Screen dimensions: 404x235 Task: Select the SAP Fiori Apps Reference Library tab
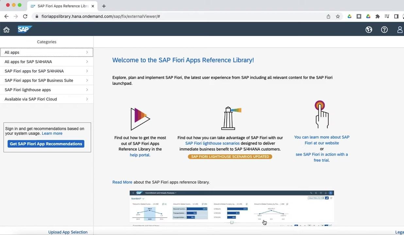click(x=62, y=6)
